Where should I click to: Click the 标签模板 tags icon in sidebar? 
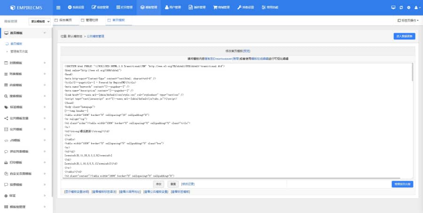[6, 107]
